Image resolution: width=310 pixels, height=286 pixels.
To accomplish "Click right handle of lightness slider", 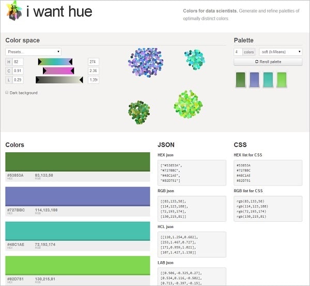I will click(81, 80).
